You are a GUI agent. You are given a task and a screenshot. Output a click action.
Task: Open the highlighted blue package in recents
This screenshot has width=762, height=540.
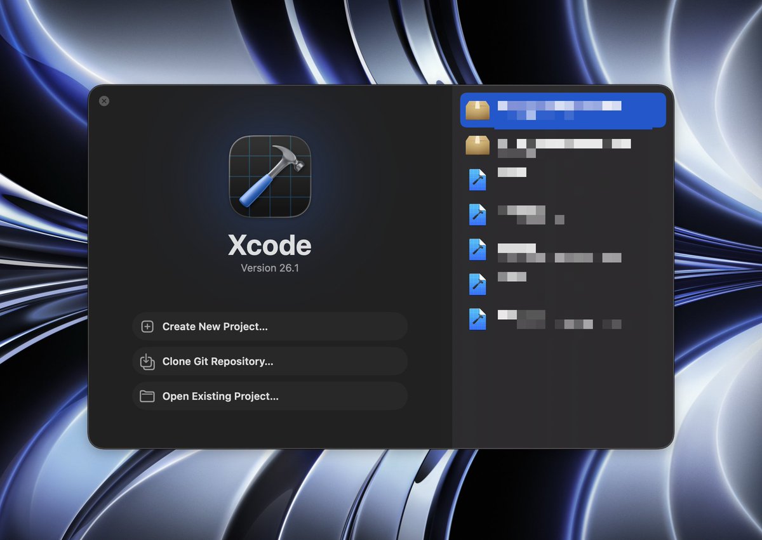pos(563,110)
